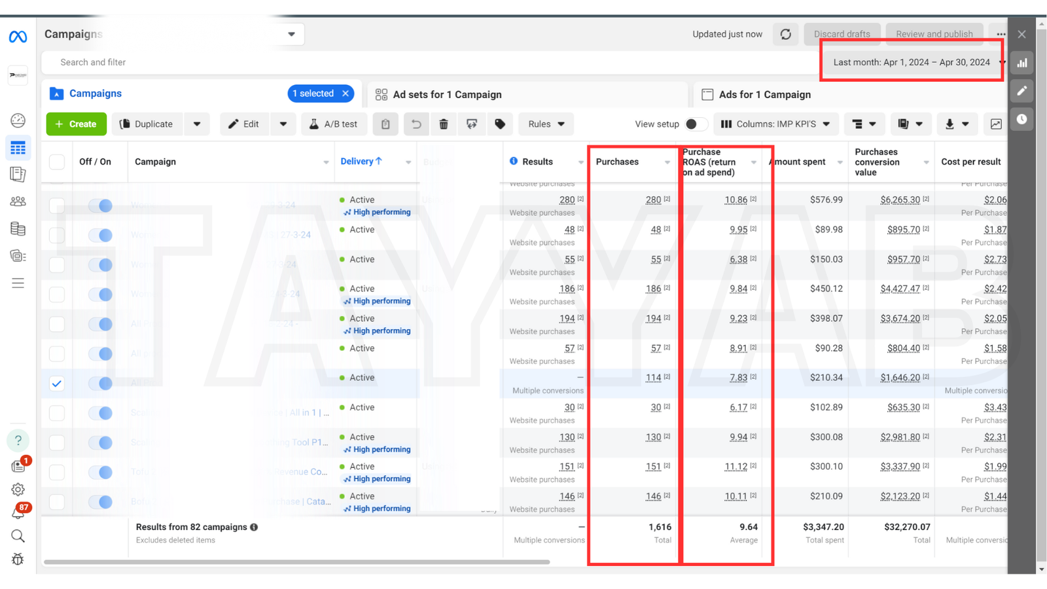Click the A/B test button
This screenshot has height=589, width=1047.
point(333,124)
